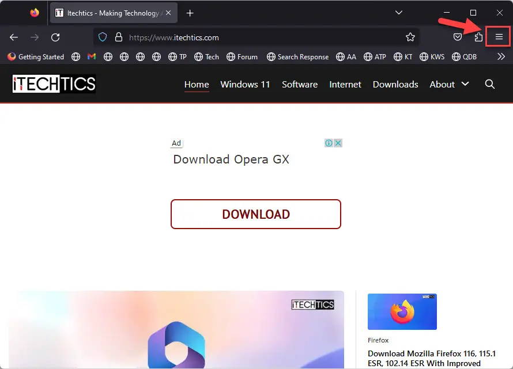Open the list all tabs dropdown
513x369 pixels.
click(398, 13)
